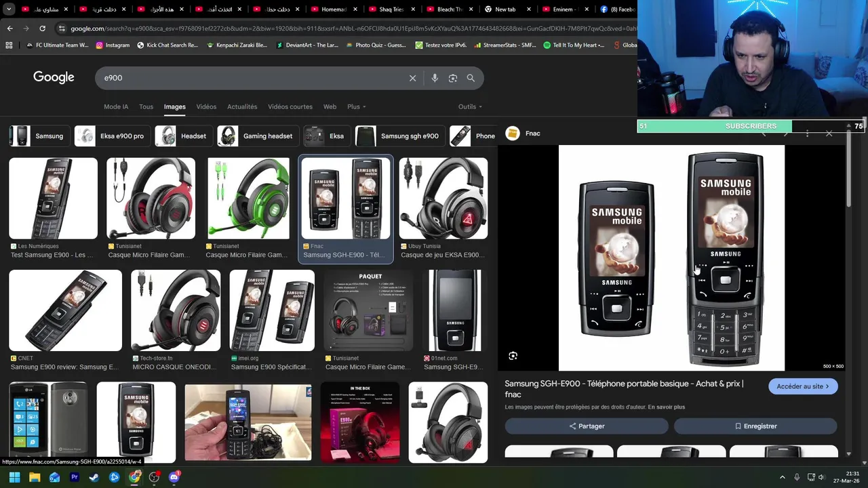Open the DeviantArt bookmark

(x=307, y=45)
